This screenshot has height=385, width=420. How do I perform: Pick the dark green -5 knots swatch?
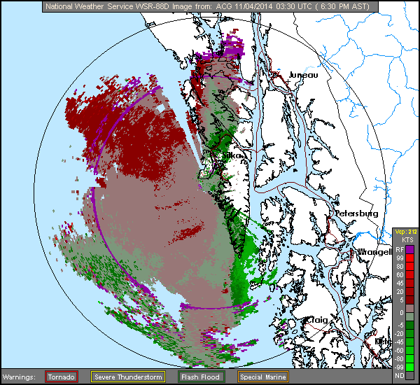click(409, 325)
